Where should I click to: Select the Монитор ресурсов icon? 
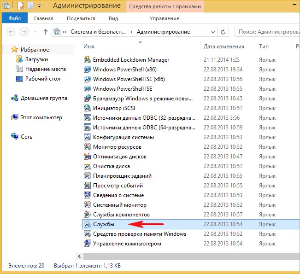(x=88, y=147)
